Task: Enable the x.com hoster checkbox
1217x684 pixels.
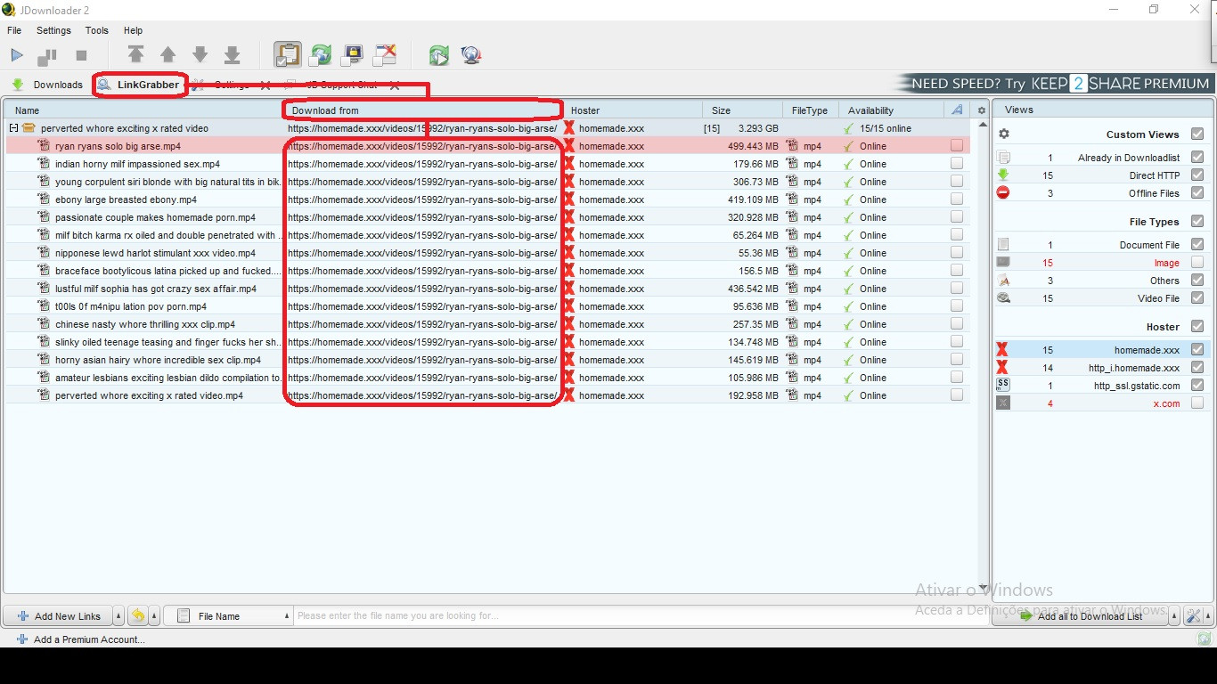Action: [x=1197, y=403]
